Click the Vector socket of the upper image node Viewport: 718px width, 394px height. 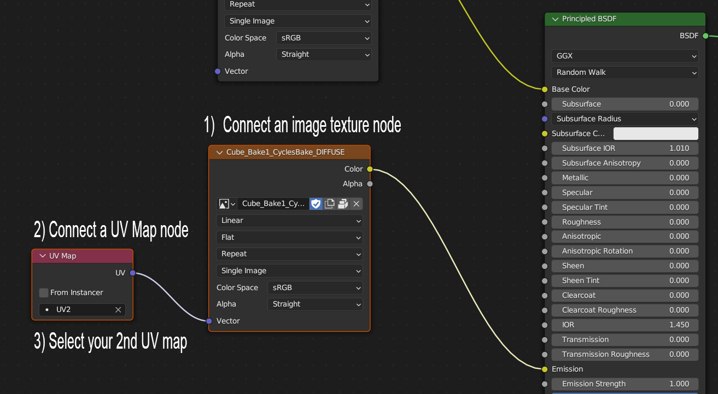coord(218,72)
